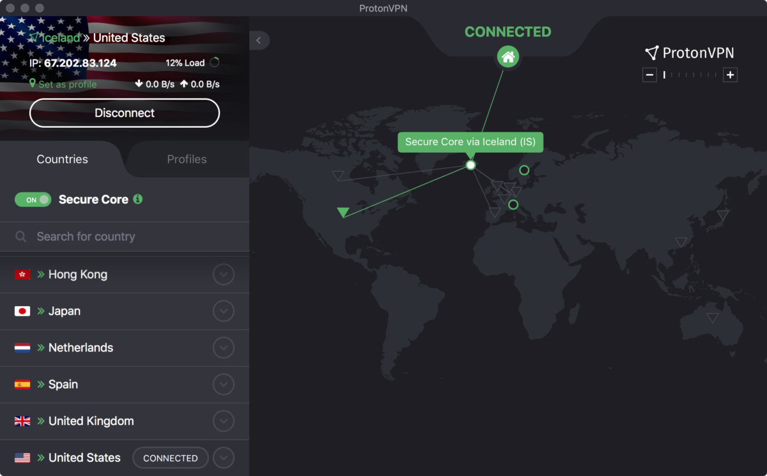
Task: Collapse the sidebar with the left chevron
Action: pyautogui.click(x=259, y=40)
